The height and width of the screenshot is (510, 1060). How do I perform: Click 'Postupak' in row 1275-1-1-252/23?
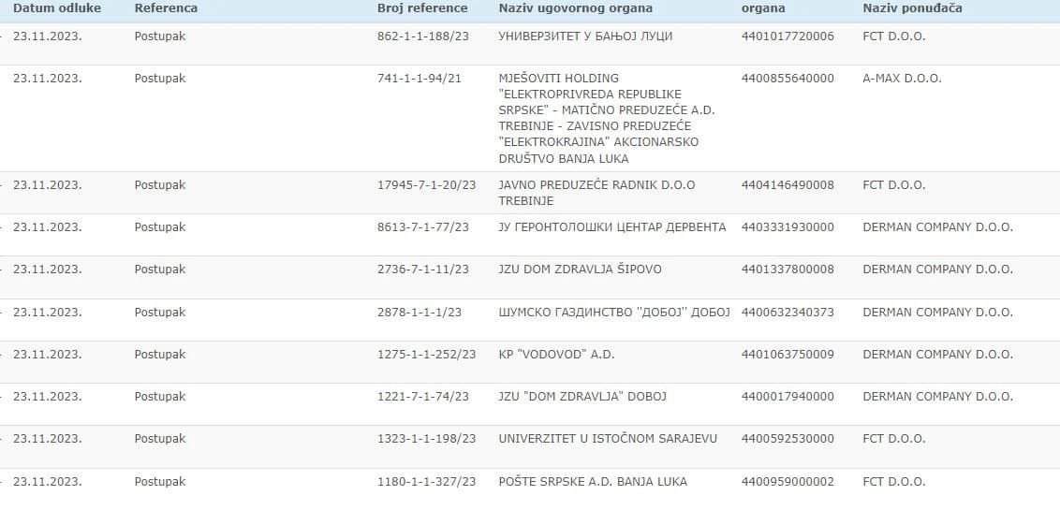click(x=159, y=354)
